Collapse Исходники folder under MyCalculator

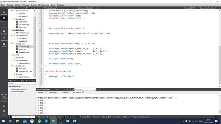pyautogui.click(x=12, y=44)
